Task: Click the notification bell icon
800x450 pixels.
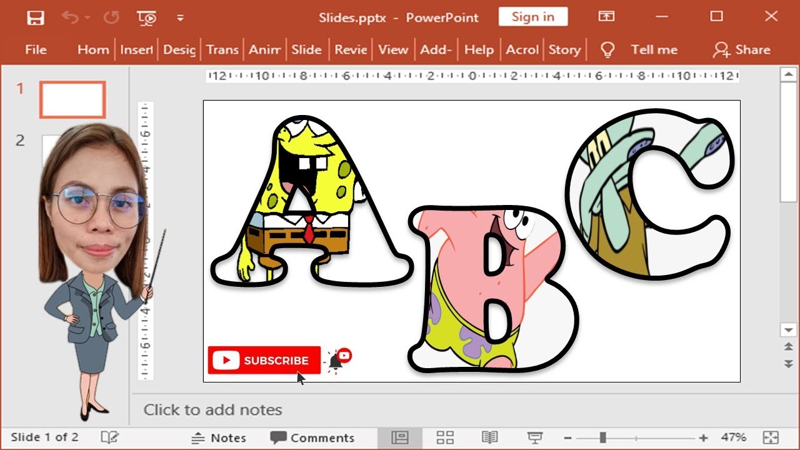Action: pyautogui.click(x=337, y=360)
